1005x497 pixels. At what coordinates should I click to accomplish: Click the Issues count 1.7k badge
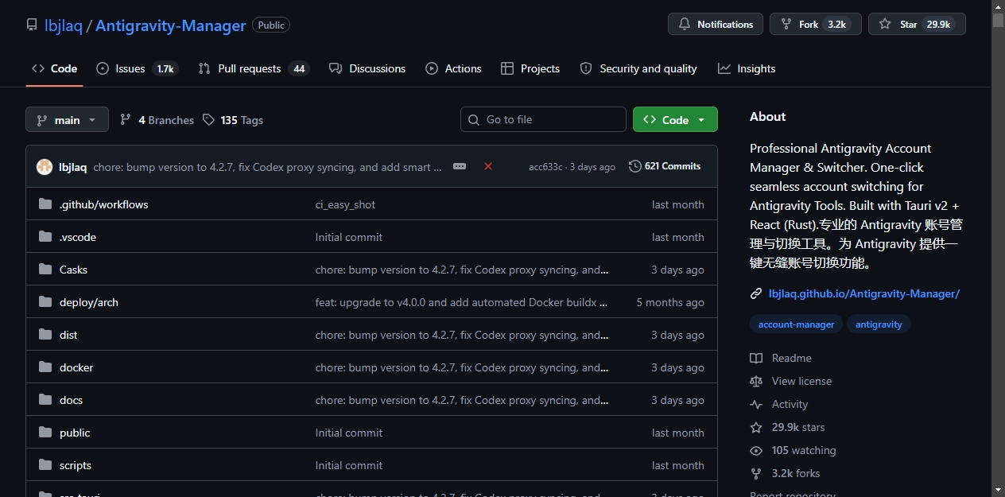165,68
